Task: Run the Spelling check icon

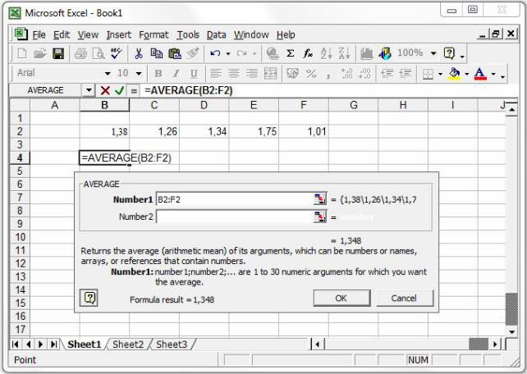Action: pyautogui.click(x=117, y=53)
